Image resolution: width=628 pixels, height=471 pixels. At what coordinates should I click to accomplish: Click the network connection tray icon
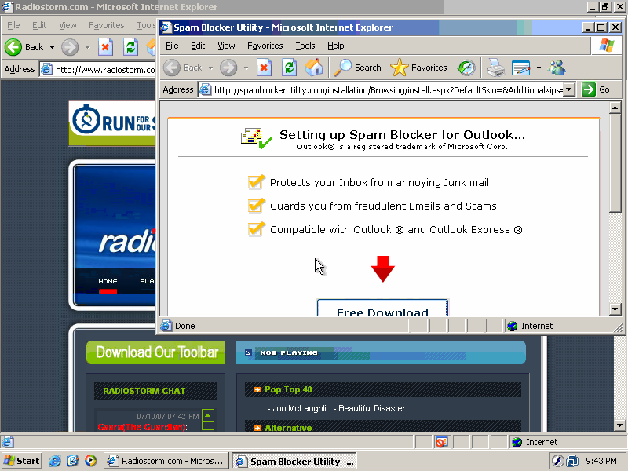(572, 461)
